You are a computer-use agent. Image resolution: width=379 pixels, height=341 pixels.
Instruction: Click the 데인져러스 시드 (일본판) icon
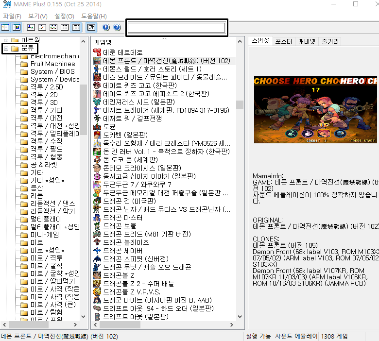(x=97, y=102)
